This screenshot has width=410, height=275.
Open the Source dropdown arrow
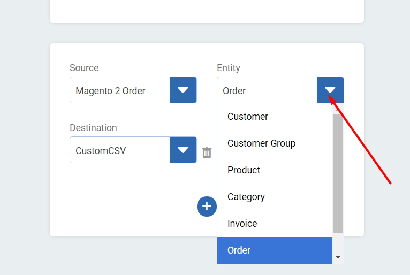(183, 90)
